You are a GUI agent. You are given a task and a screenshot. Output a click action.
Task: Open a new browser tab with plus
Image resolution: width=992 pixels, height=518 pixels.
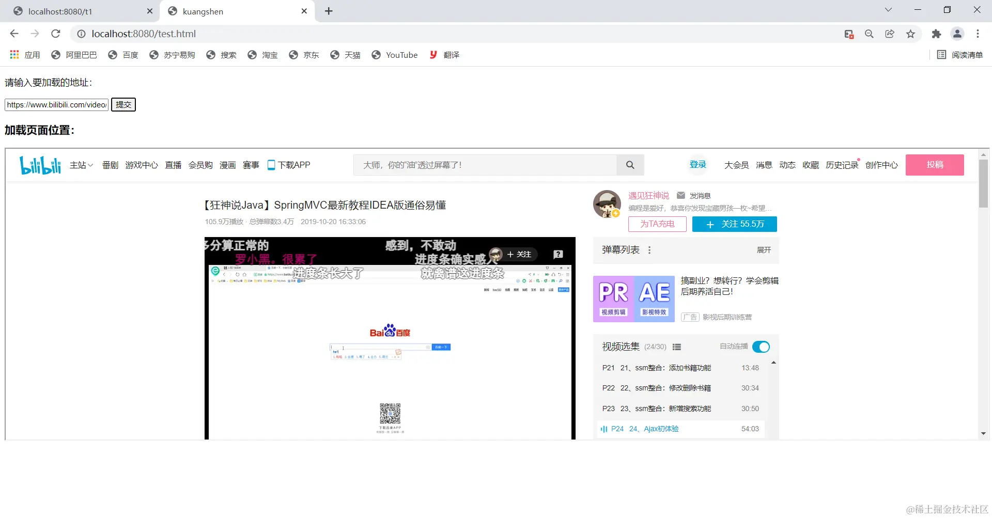pyautogui.click(x=329, y=11)
